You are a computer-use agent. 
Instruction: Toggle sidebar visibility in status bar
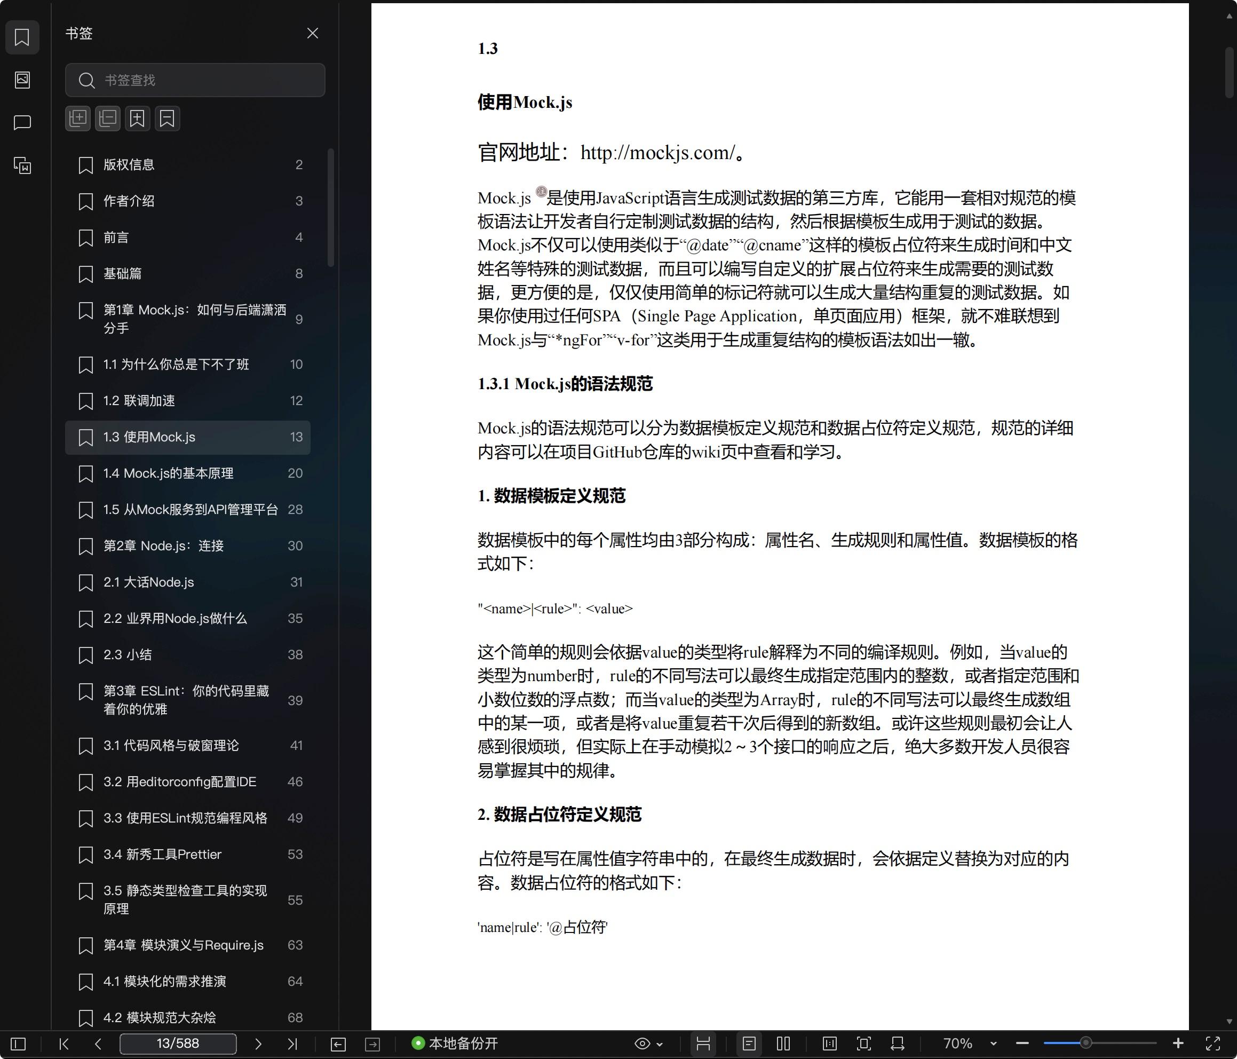coord(19,1044)
